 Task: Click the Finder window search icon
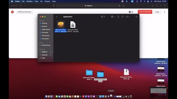coord(136,17)
